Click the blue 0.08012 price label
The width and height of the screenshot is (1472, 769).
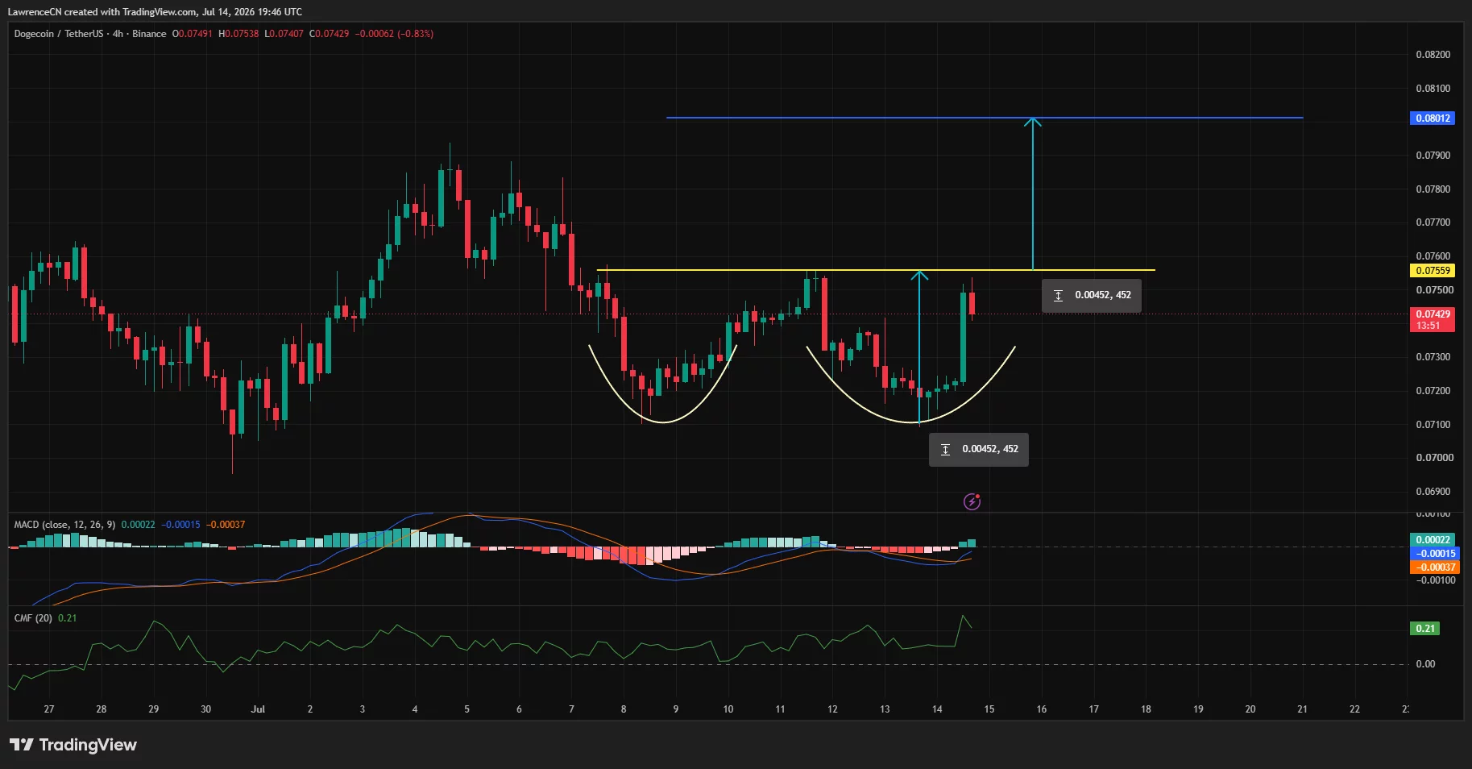pyautogui.click(x=1433, y=118)
